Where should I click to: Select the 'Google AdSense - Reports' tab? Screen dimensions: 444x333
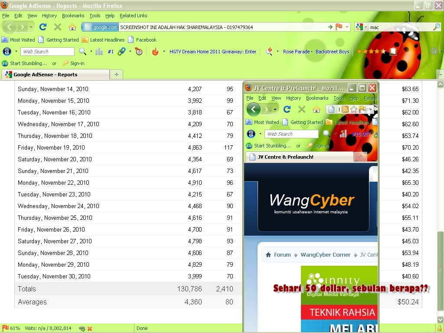pos(55,75)
